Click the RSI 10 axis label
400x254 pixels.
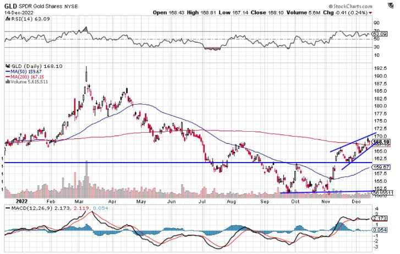pos(376,55)
